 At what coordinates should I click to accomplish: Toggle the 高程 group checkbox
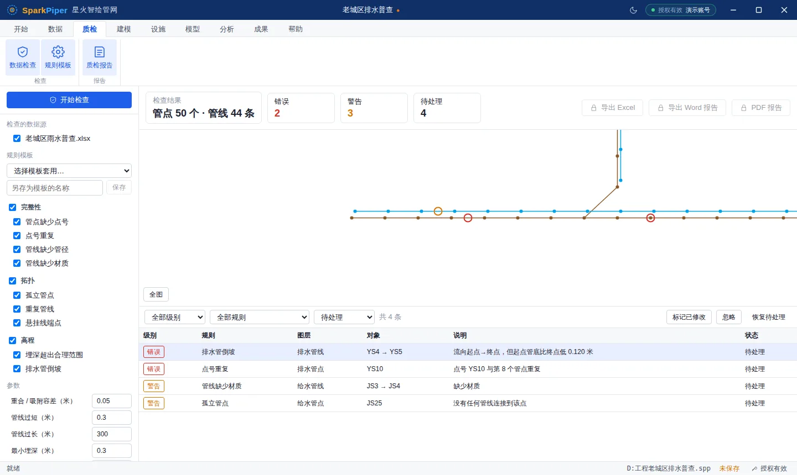[x=13, y=340]
